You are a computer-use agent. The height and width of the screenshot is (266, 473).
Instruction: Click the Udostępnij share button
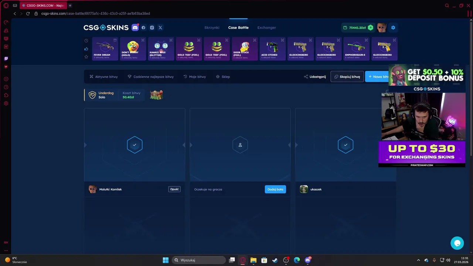tap(315, 76)
